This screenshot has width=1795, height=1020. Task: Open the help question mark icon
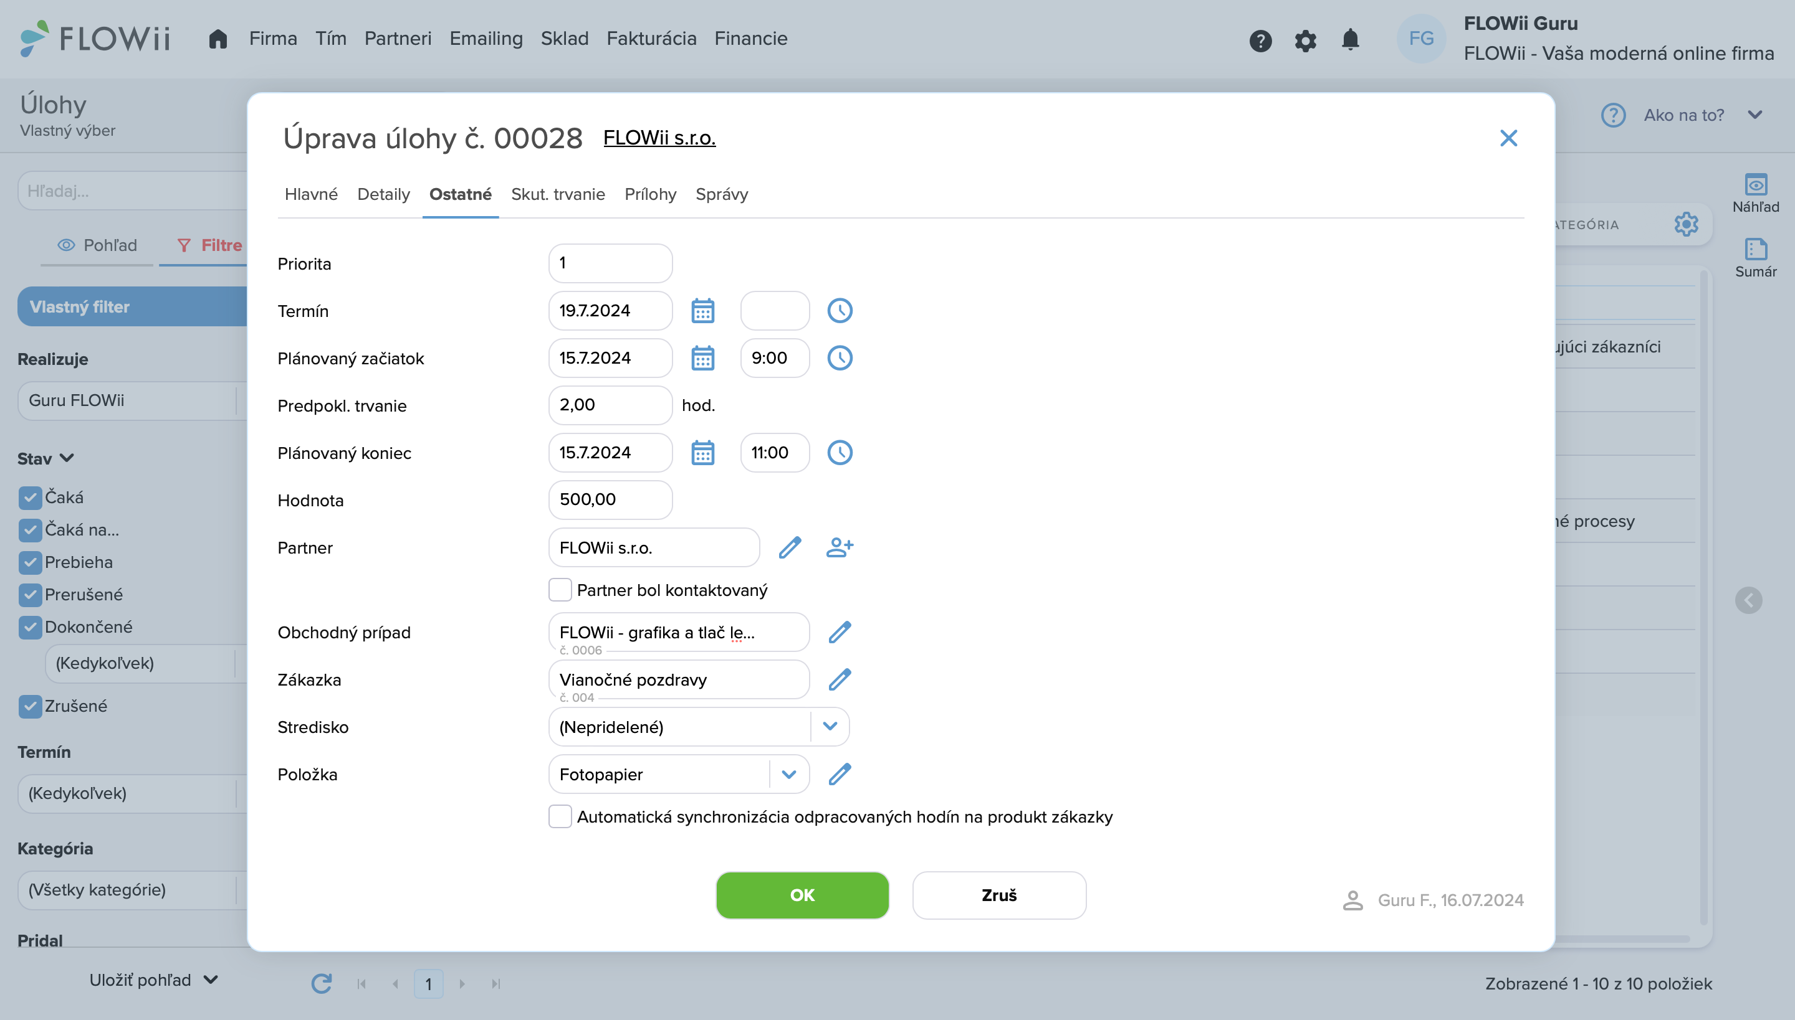[x=1260, y=40]
